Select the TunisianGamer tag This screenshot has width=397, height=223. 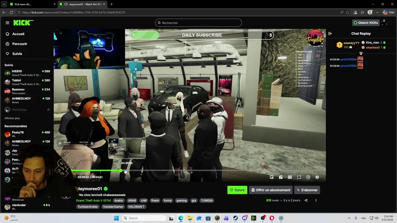(x=113, y=207)
